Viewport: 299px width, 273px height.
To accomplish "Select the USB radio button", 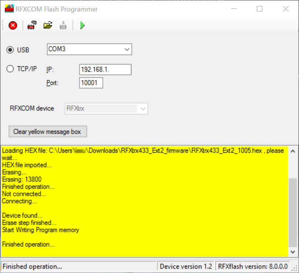I will point(10,50).
